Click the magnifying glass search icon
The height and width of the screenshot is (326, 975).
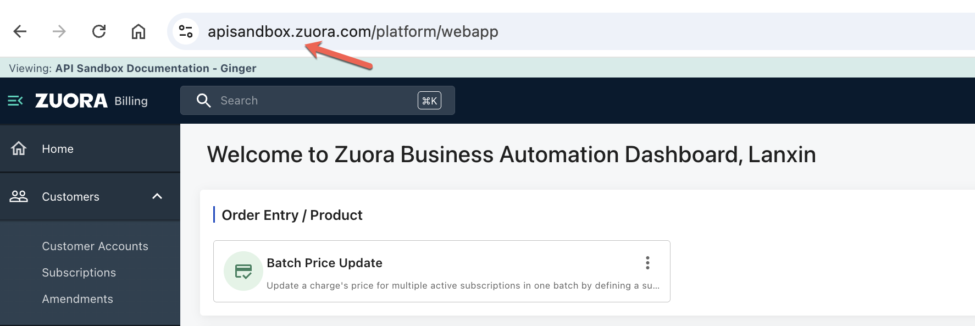[204, 101]
